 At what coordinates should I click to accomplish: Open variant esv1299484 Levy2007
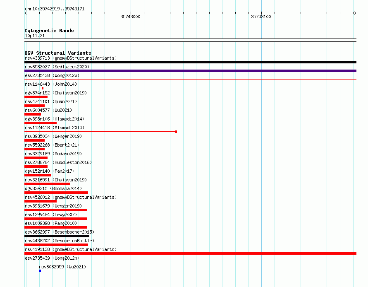(51, 215)
